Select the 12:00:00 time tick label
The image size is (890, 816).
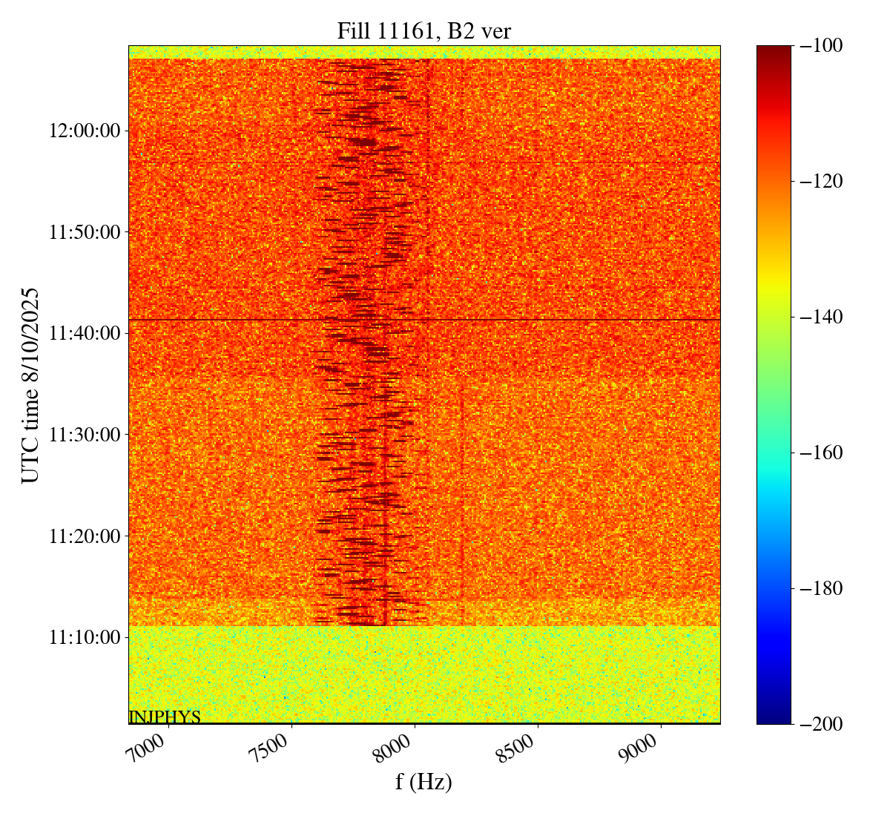(84, 131)
